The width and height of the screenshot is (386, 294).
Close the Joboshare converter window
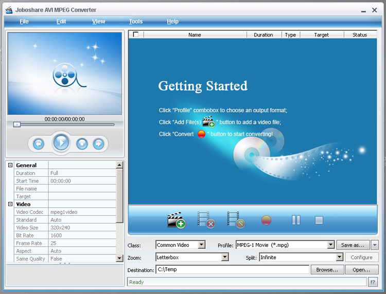pos(375,10)
